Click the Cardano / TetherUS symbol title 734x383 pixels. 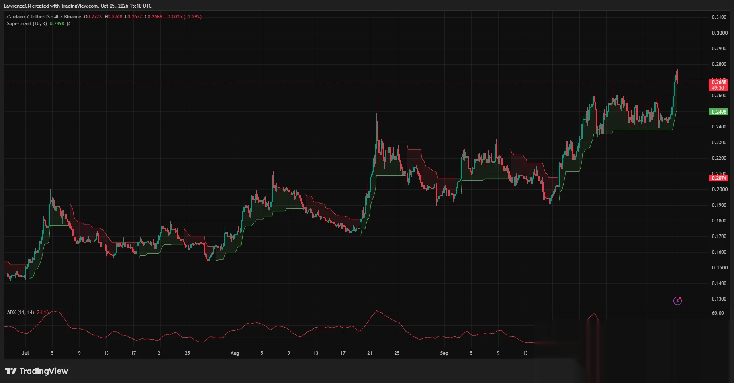(x=29, y=17)
